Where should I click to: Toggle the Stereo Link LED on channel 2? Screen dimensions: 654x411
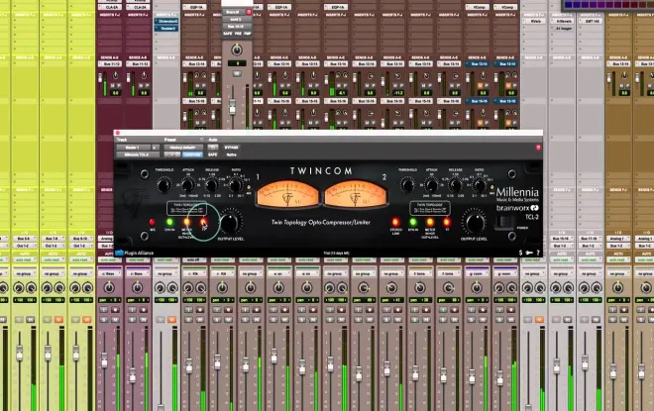point(395,222)
